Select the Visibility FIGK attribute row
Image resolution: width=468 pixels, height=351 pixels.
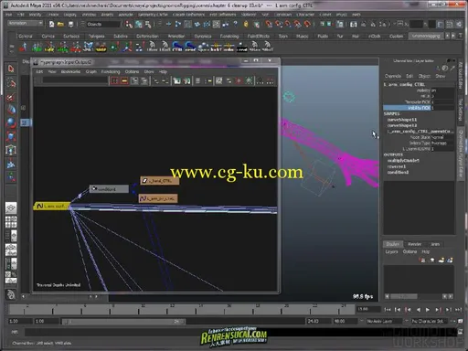pos(419,108)
